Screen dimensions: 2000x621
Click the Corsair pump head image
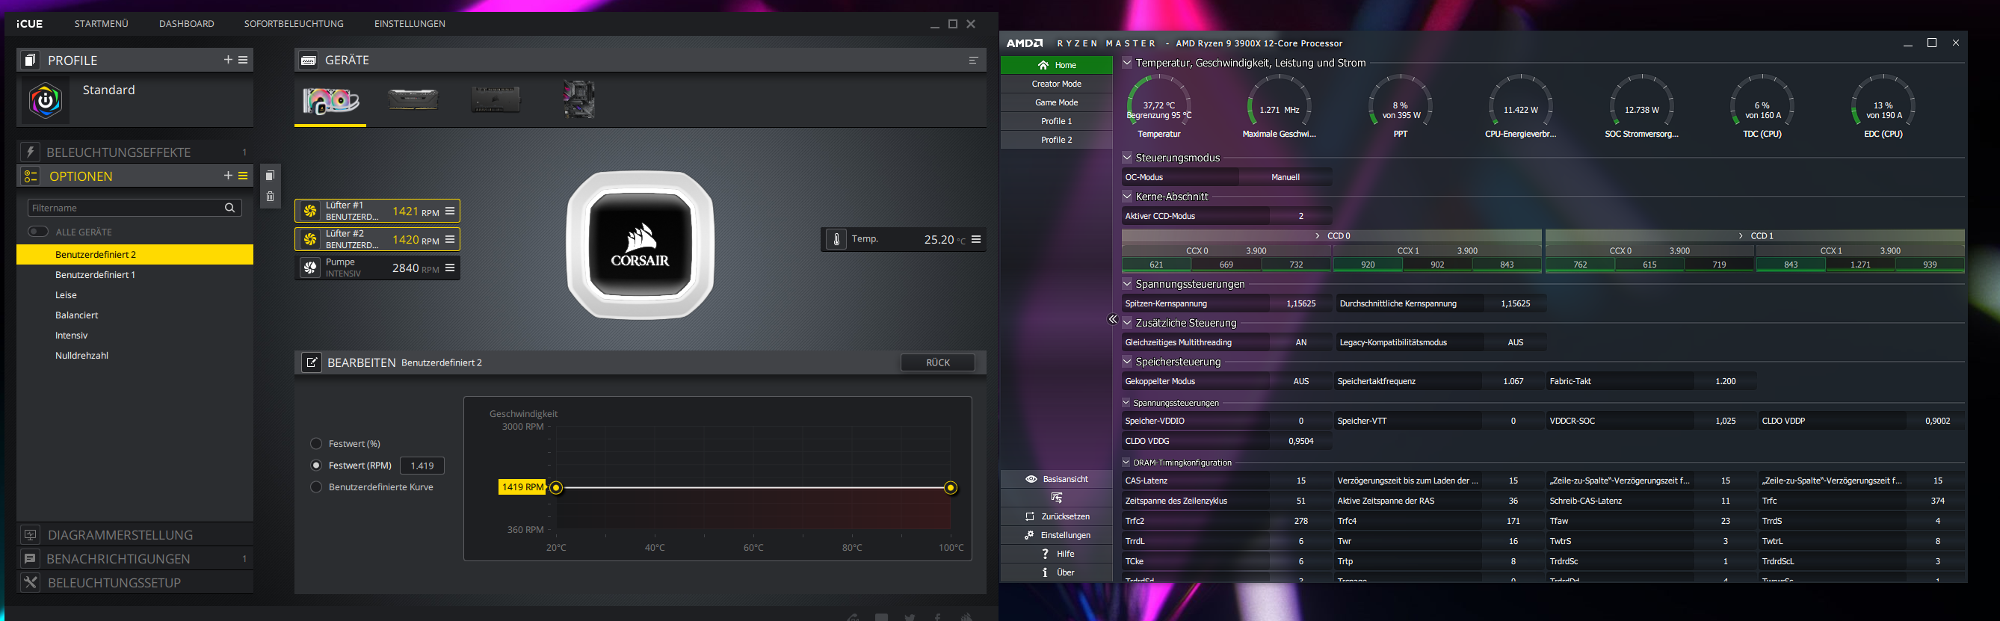point(641,244)
